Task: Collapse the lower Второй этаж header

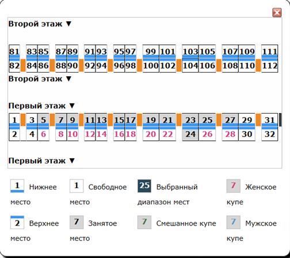Action: (x=40, y=78)
